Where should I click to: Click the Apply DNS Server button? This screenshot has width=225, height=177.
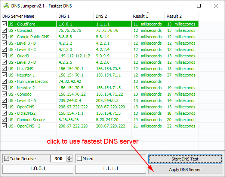[185, 169]
